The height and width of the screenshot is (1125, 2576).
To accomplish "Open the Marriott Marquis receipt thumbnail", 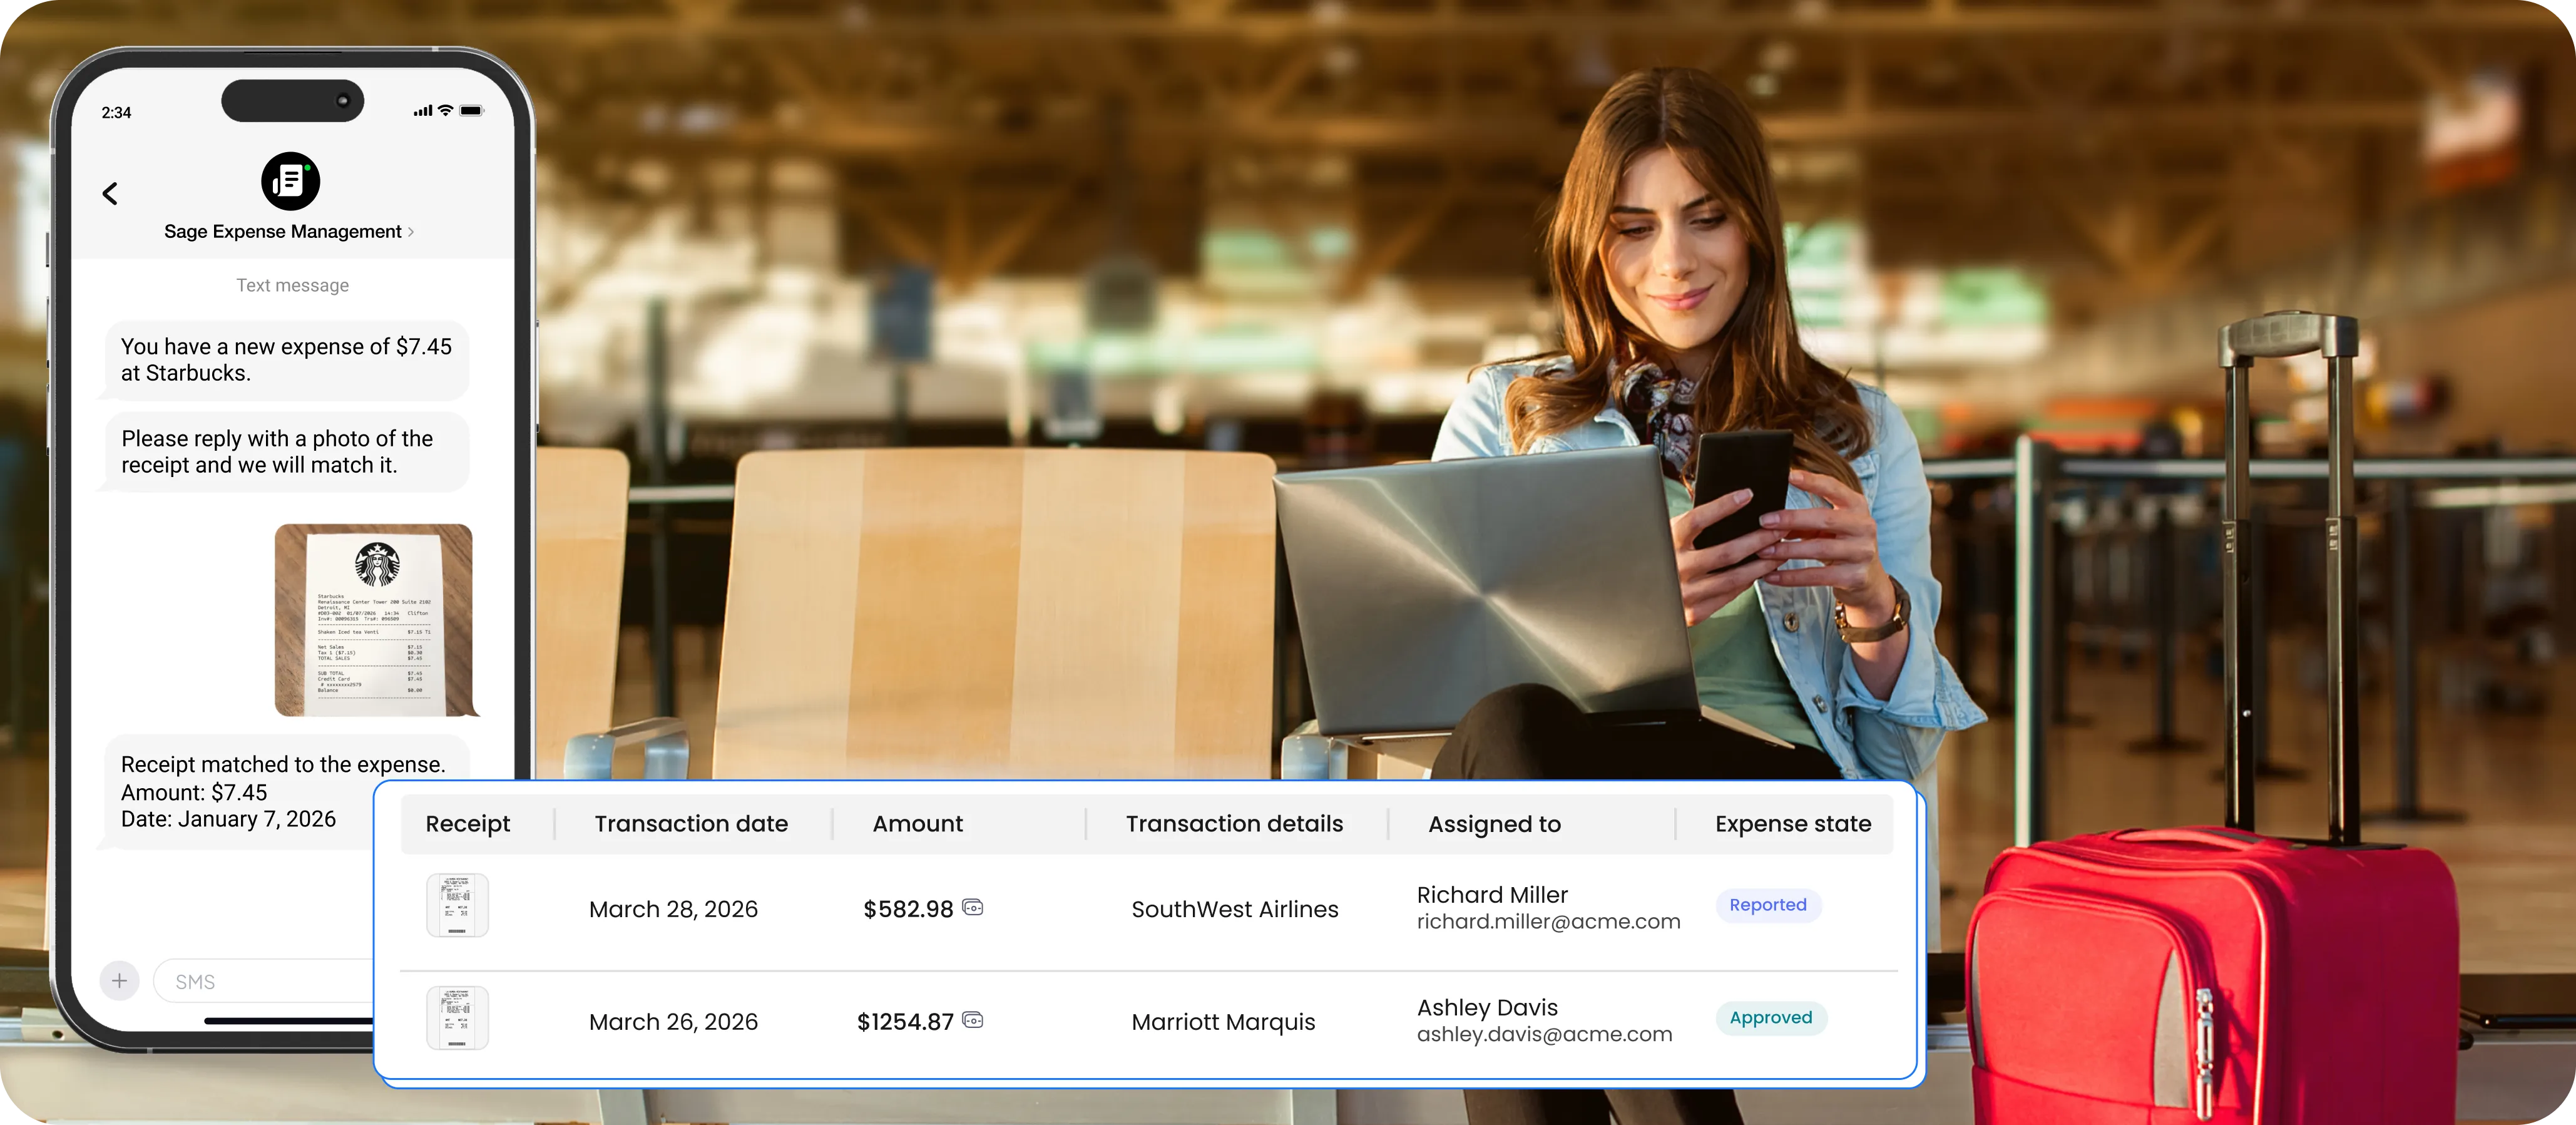I will [457, 1018].
